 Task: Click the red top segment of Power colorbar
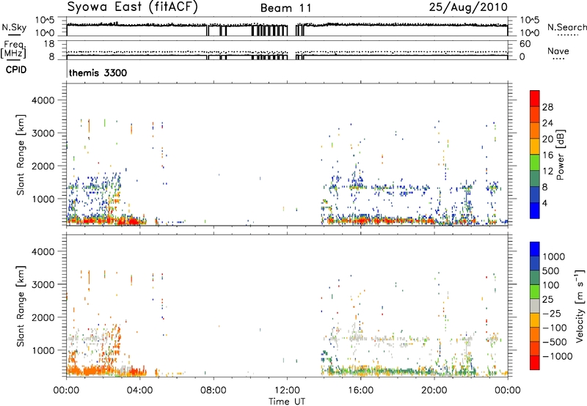tap(535, 98)
